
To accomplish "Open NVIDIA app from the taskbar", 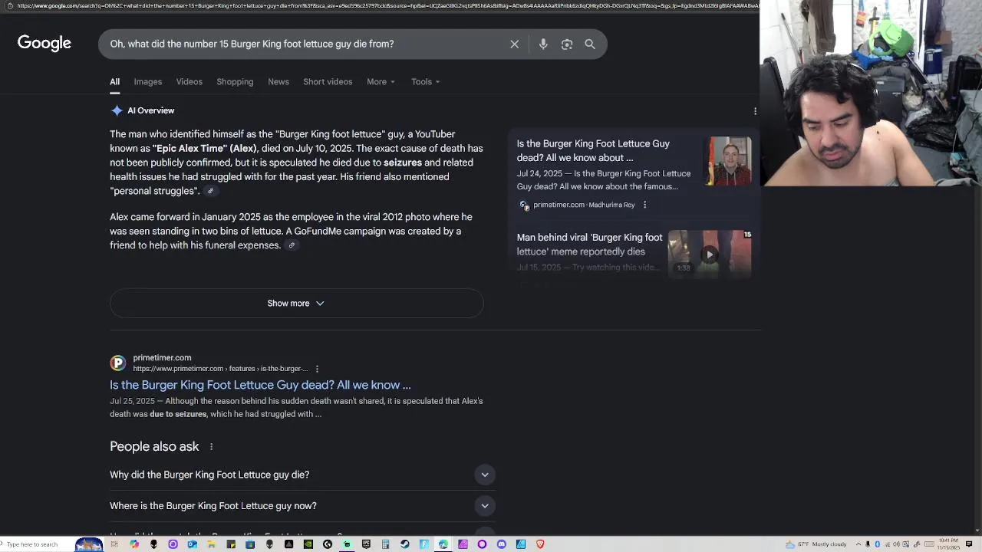I will (308, 544).
